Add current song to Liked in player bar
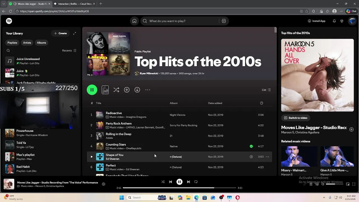 (x=103, y=184)
